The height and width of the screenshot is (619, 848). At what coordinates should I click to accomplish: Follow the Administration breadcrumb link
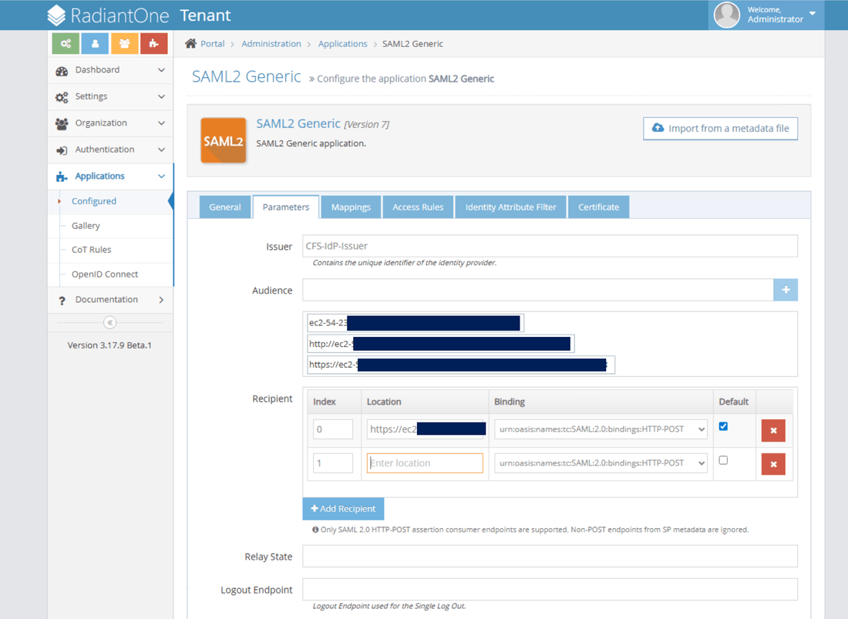[x=271, y=44]
